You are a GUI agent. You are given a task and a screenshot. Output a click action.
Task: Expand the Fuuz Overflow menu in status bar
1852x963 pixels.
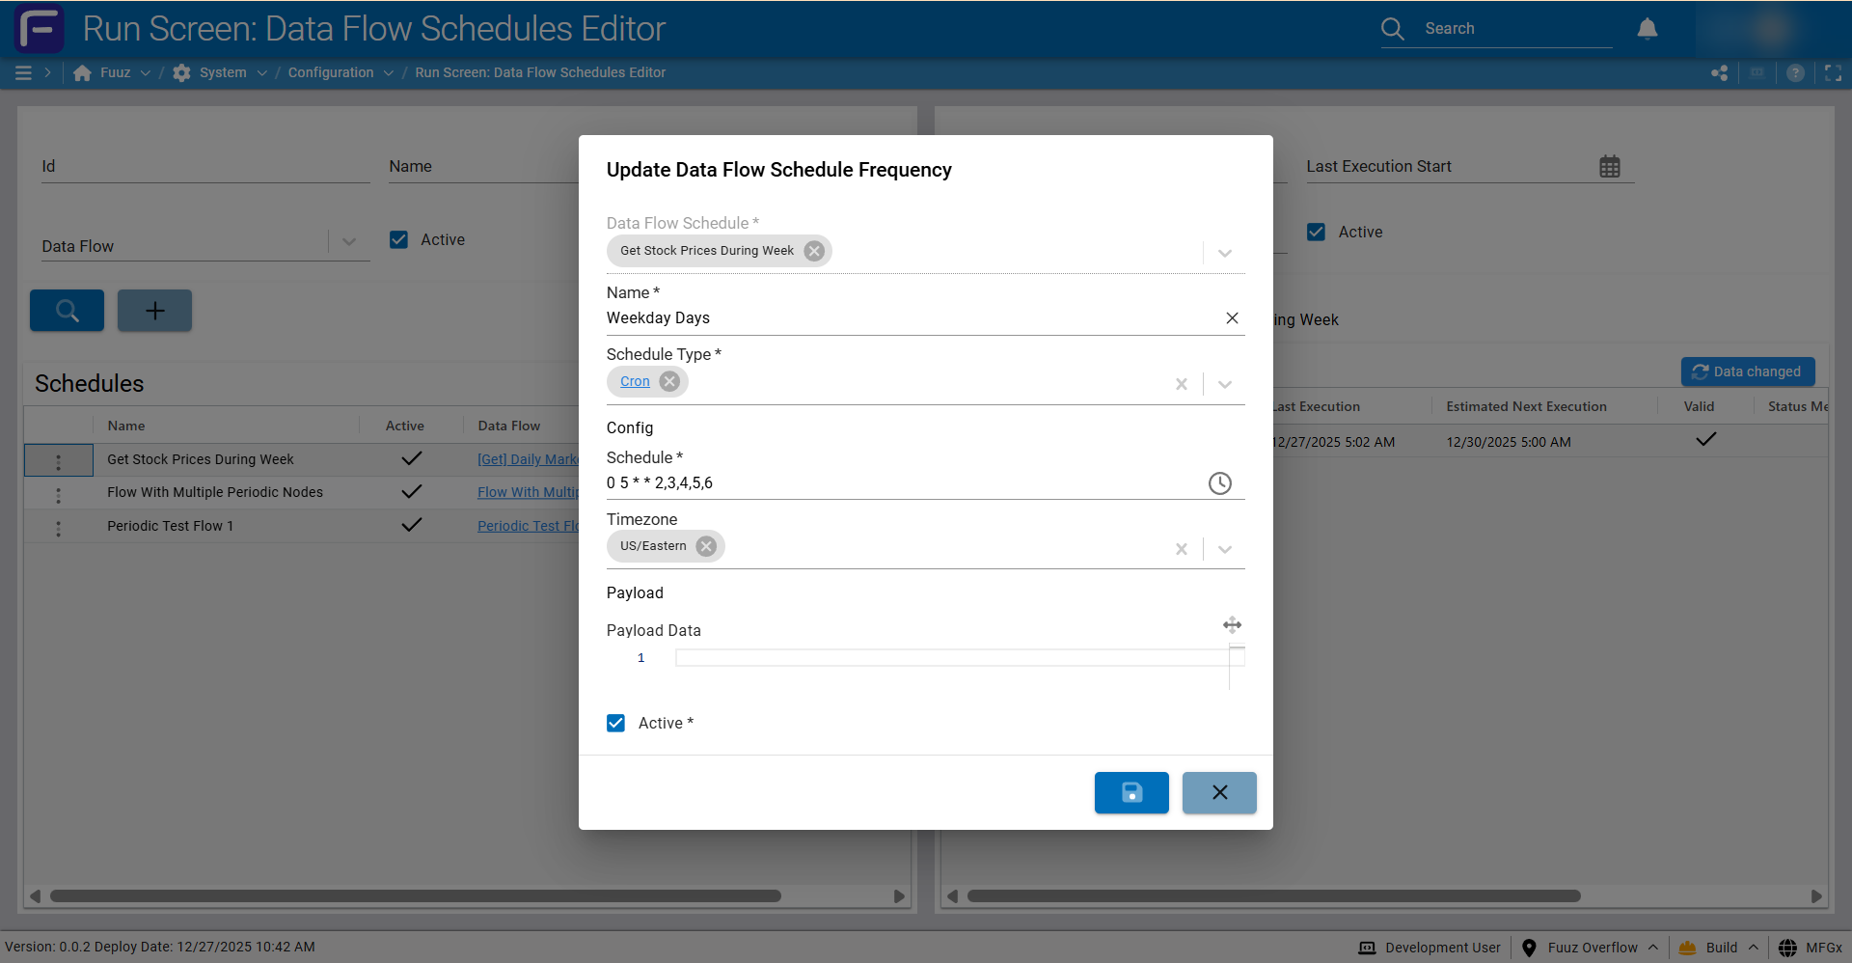click(1652, 948)
